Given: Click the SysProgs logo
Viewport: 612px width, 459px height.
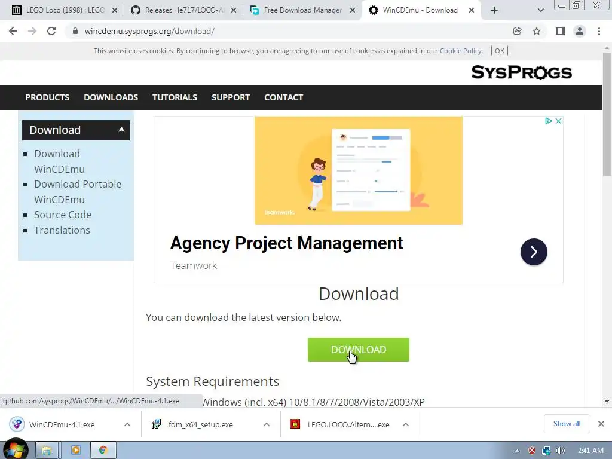Looking at the screenshot, I should click(x=521, y=72).
